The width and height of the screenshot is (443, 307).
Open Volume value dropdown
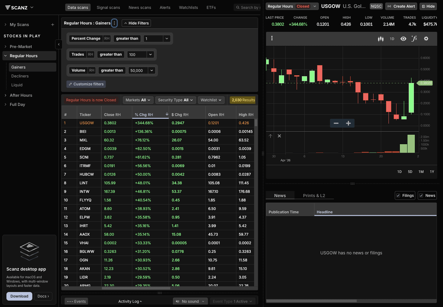point(152,70)
